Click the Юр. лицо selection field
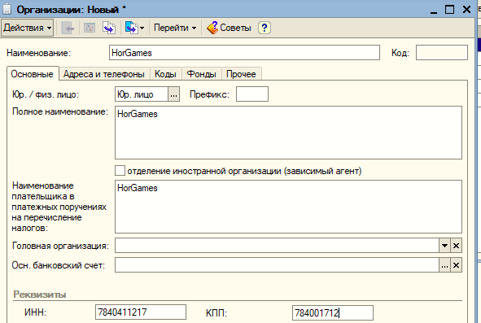 click(x=142, y=94)
